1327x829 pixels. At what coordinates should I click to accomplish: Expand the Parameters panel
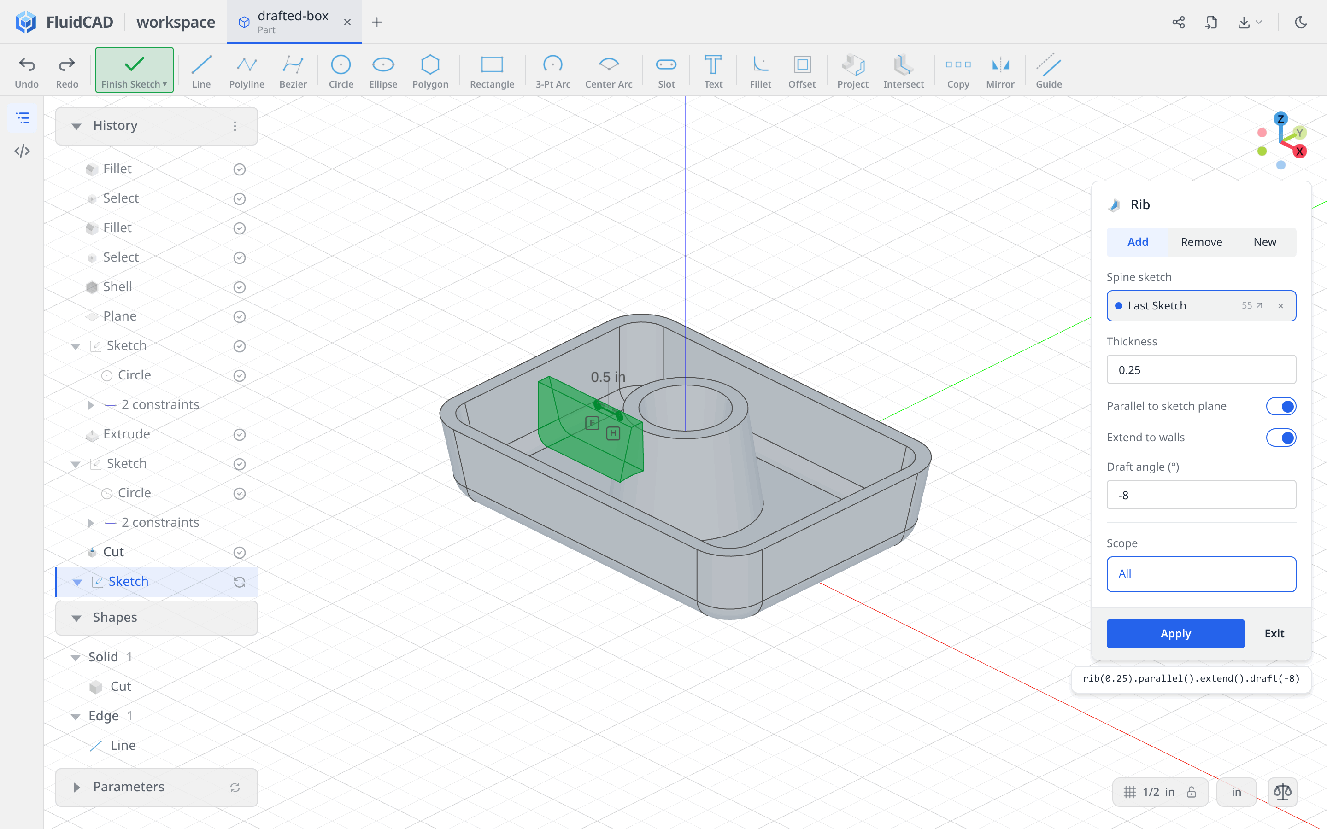point(76,788)
